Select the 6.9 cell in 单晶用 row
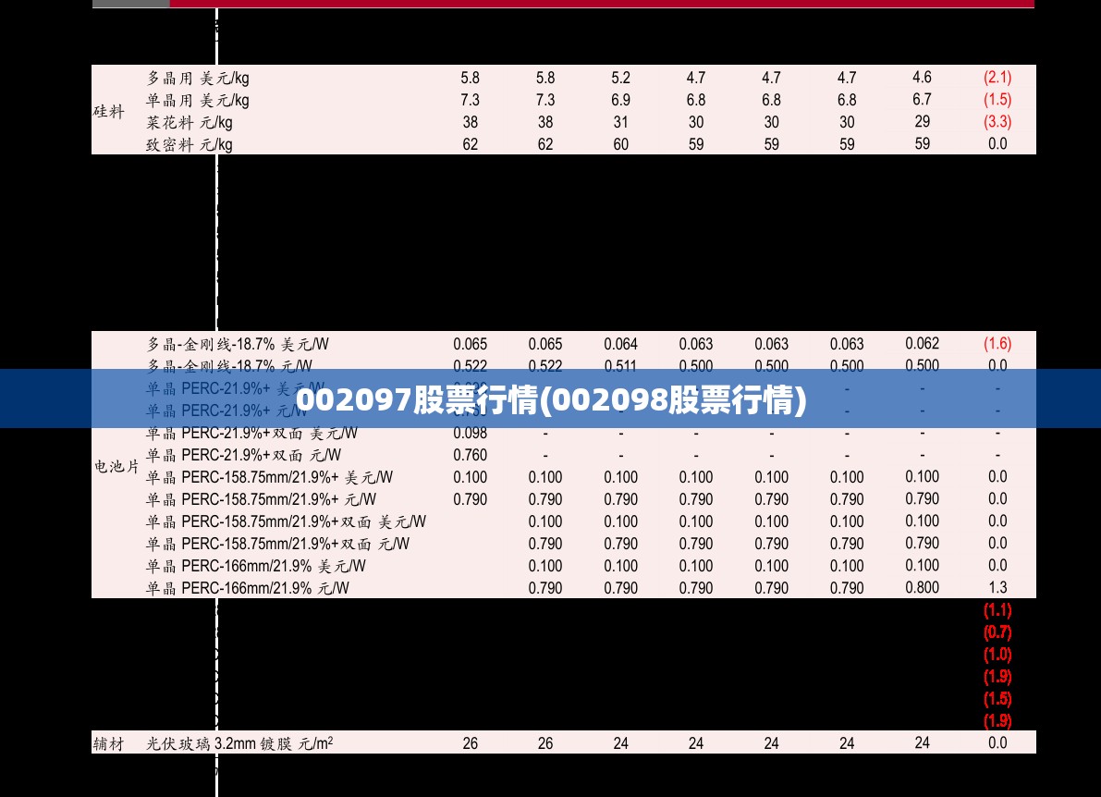This screenshot has height=797, width=1101. pyautogui.click(x=620, y=100)
